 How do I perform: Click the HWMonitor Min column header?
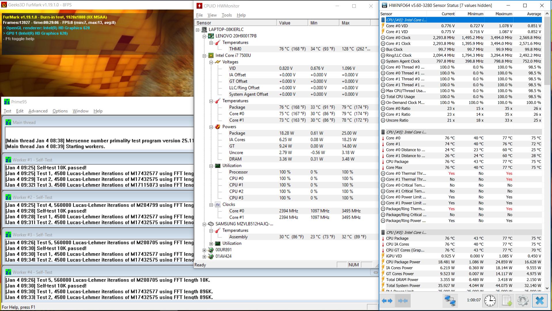coord(323,23)
